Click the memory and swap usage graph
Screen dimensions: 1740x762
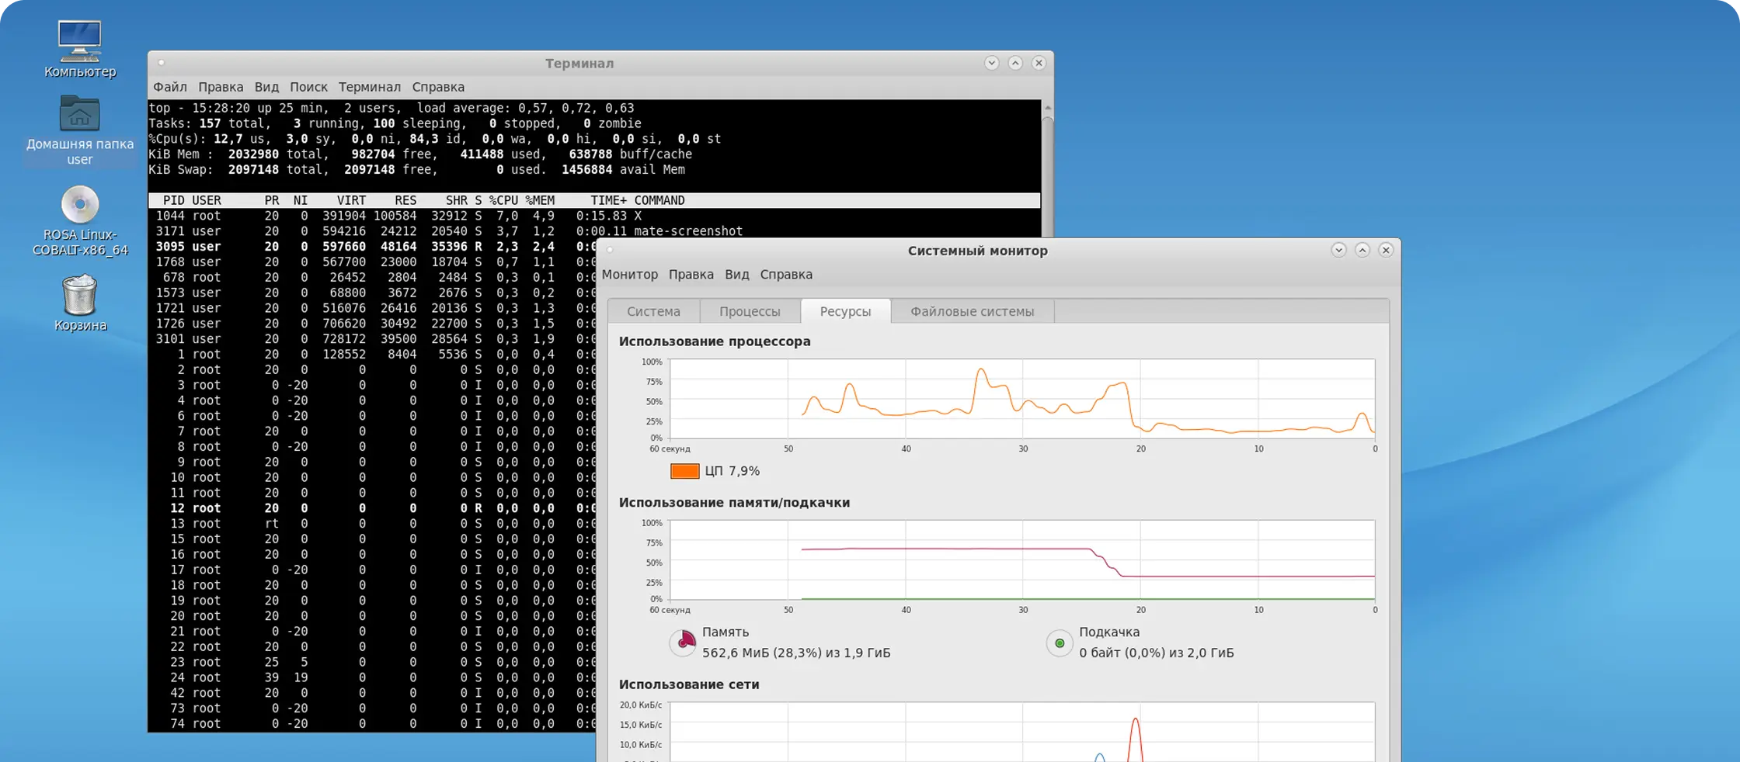(1022, 560)
